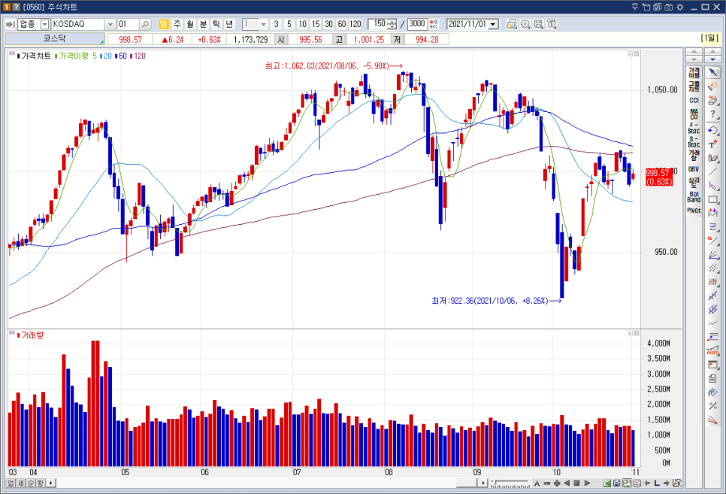Click the 가격이평 5 green legend swatch
Screen dimensions: 726x494
point(56,56)
